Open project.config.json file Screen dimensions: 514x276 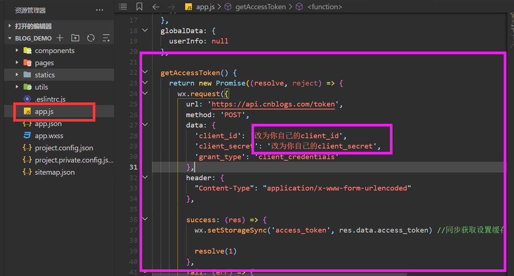pyautogui.click(x=64, y=148)
